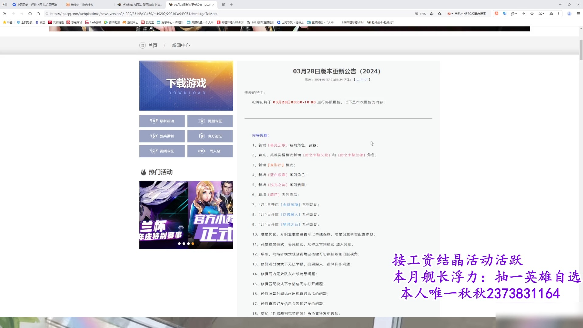Select the second carousel dot
The image size is (583, 328).
pyautogui.click(x=184, y=244)
